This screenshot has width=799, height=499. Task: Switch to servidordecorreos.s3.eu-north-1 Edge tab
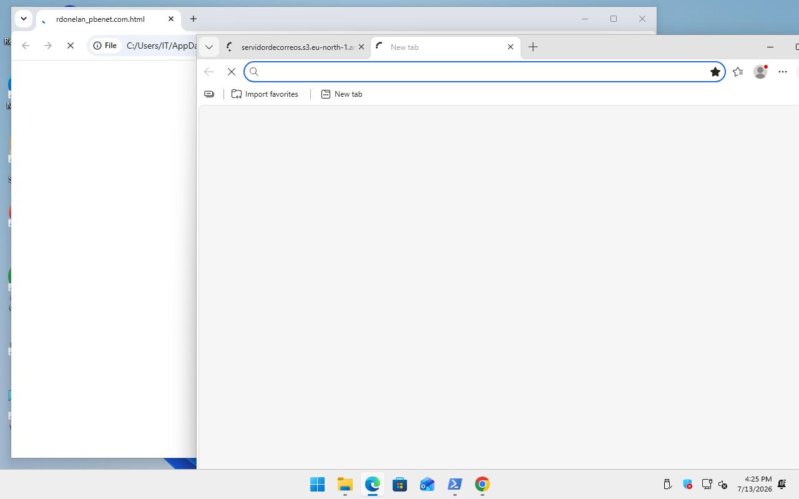pyautogui.click(x=295, y=47)
